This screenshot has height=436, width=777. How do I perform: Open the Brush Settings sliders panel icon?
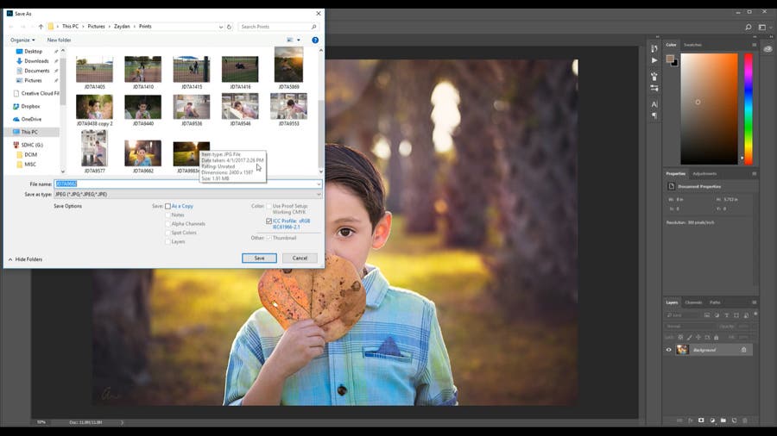654,88
